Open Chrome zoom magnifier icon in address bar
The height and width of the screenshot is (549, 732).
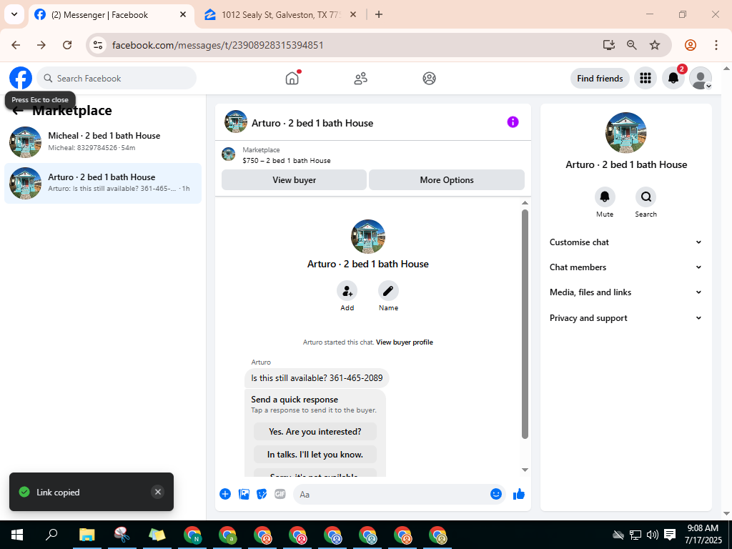pyautogui.click(x=632, y=45)
